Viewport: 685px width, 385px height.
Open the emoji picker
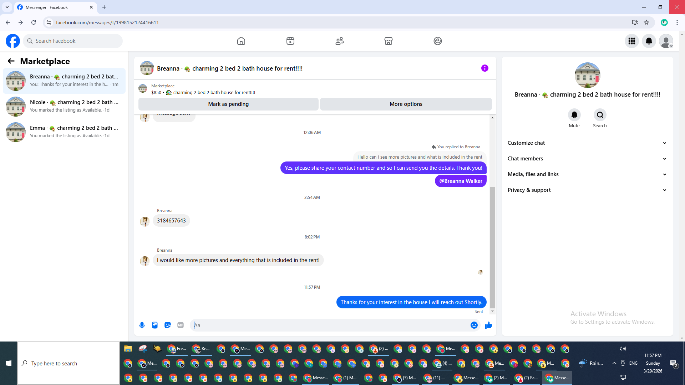click(x=474, y=325)
